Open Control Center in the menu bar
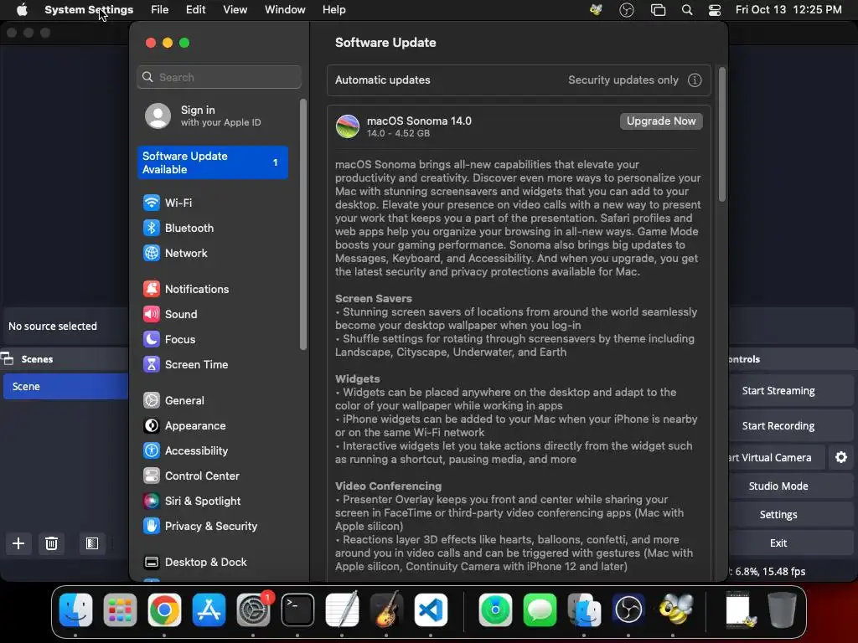The height and width of the screenshot is (643, 858). (715, 10)
